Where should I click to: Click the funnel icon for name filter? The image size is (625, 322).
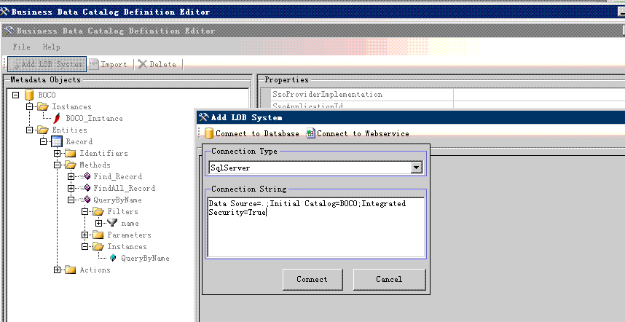click(112, 223)
